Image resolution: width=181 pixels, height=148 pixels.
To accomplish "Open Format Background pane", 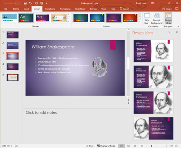I will 157,18.
